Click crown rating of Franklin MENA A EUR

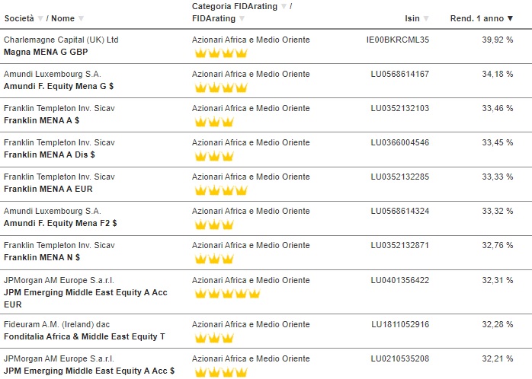pos(221,190)
